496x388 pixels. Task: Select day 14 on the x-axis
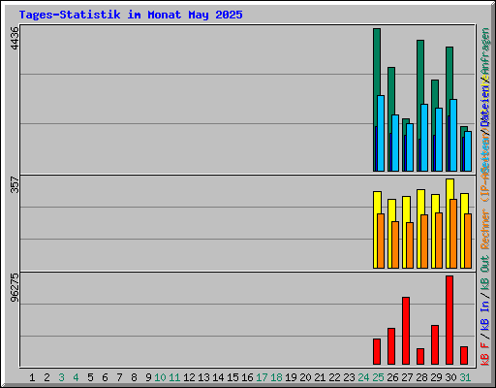pyautogui.click(x=218, y=377)
